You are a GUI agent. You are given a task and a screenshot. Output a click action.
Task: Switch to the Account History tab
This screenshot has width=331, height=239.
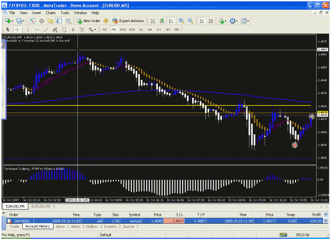38,226
